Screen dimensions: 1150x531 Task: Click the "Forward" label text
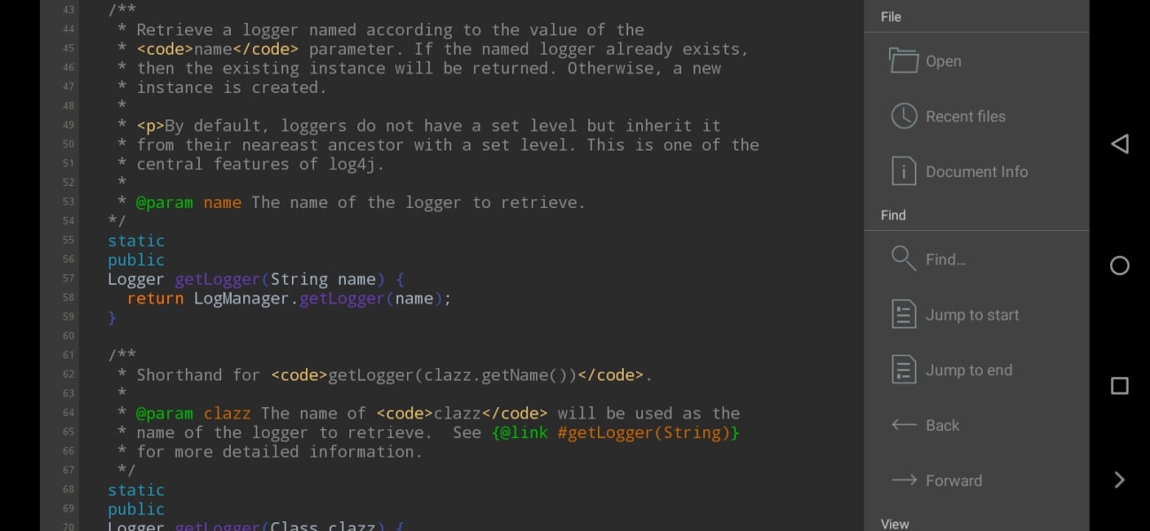click(x=954, y=481)
